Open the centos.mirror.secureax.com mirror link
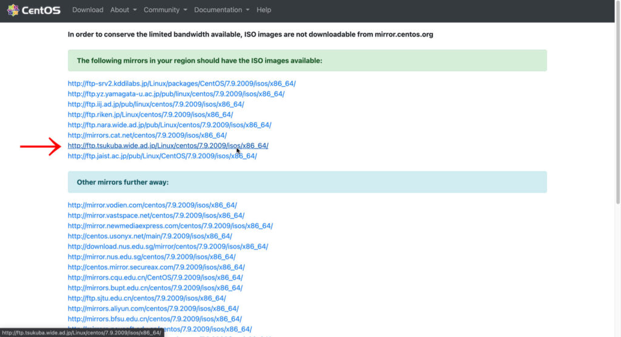 tap(156, 267)
